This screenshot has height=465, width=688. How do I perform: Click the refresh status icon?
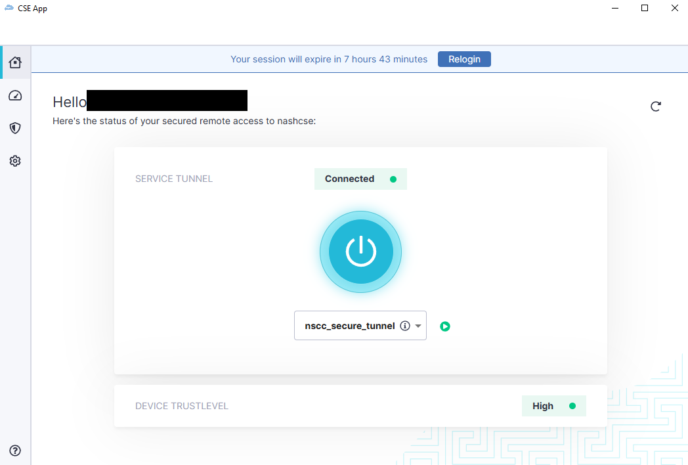click(x=655, y=106)
